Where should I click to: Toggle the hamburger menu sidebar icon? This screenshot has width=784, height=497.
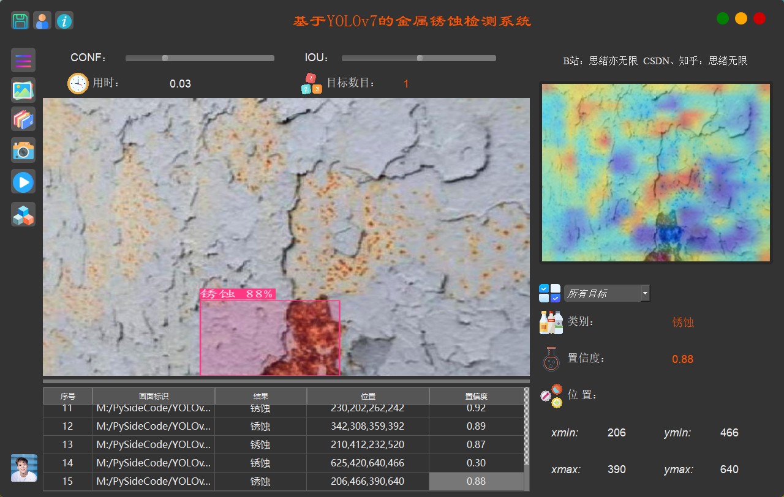[x=23, y=60]
